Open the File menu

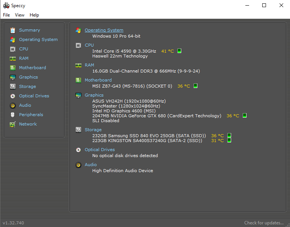click(x=6, y=15)
